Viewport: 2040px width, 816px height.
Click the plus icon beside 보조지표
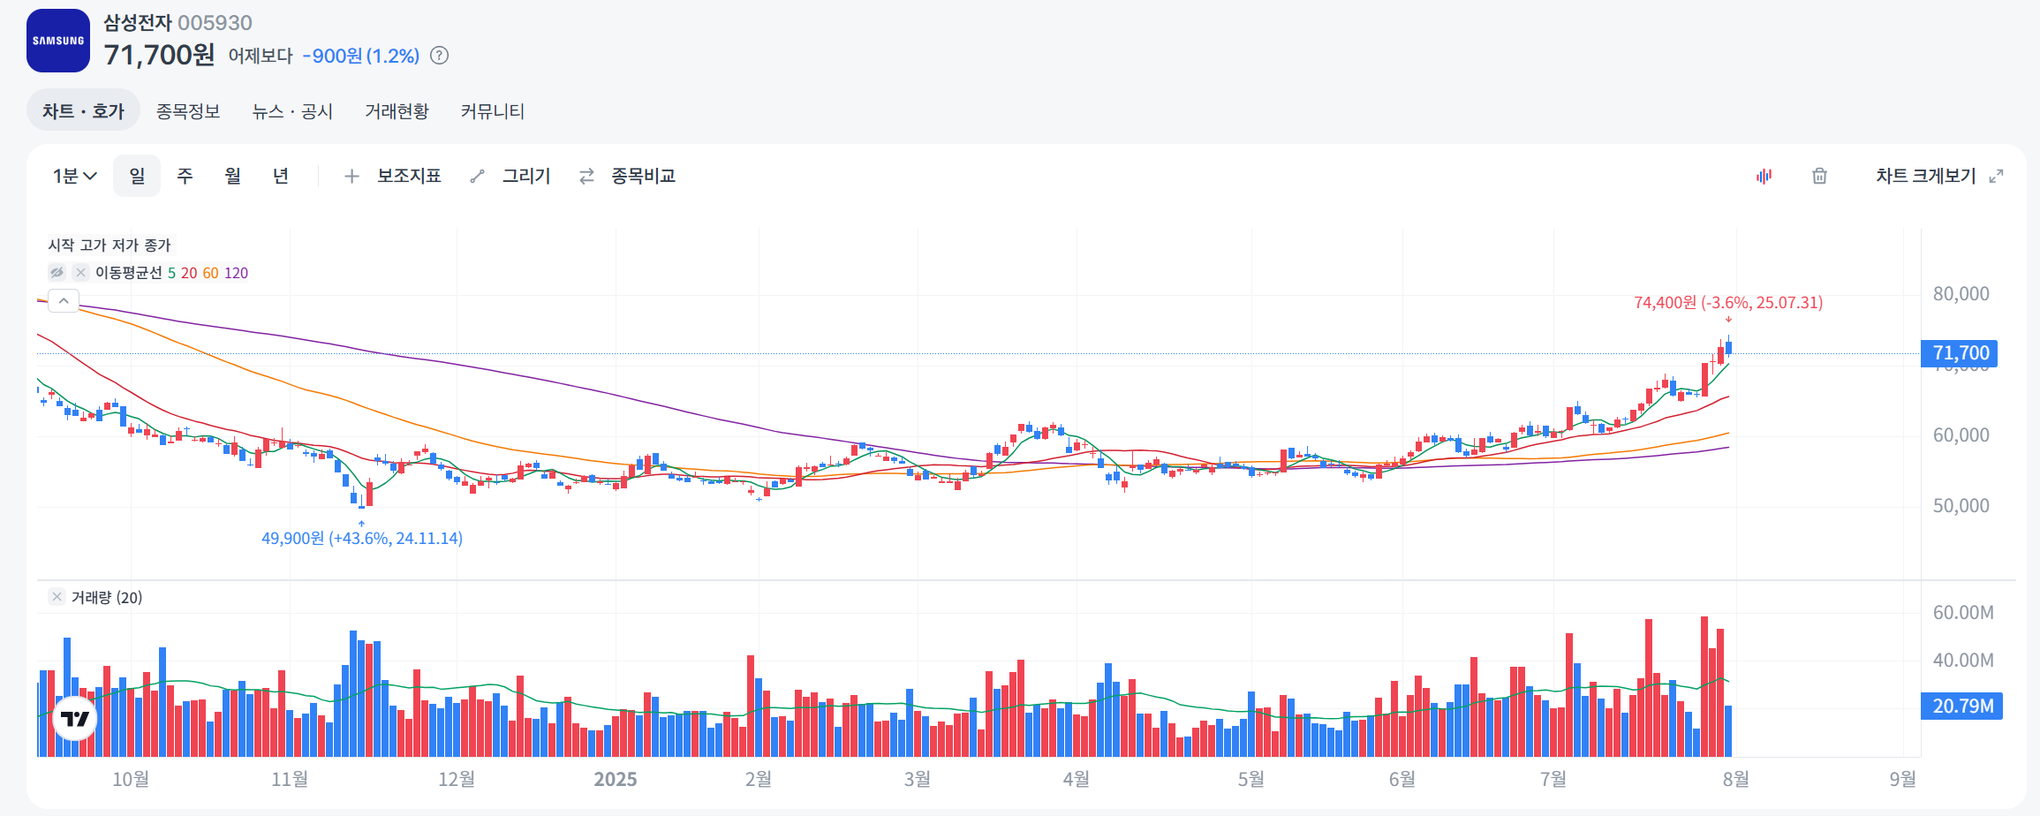coord(351,177)
